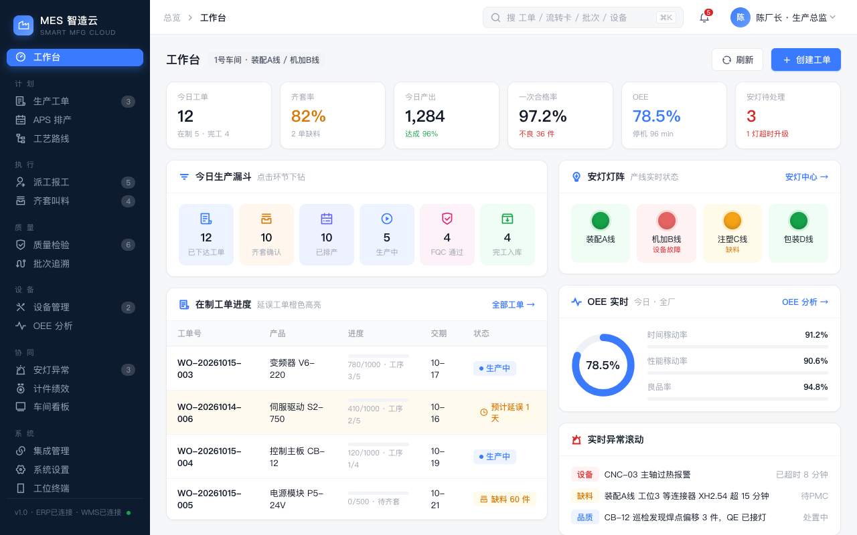The height and width of the screenshot is (535, 857).
Task: Click the 已下达工单 funnel step icon
Action: point(206,219)
